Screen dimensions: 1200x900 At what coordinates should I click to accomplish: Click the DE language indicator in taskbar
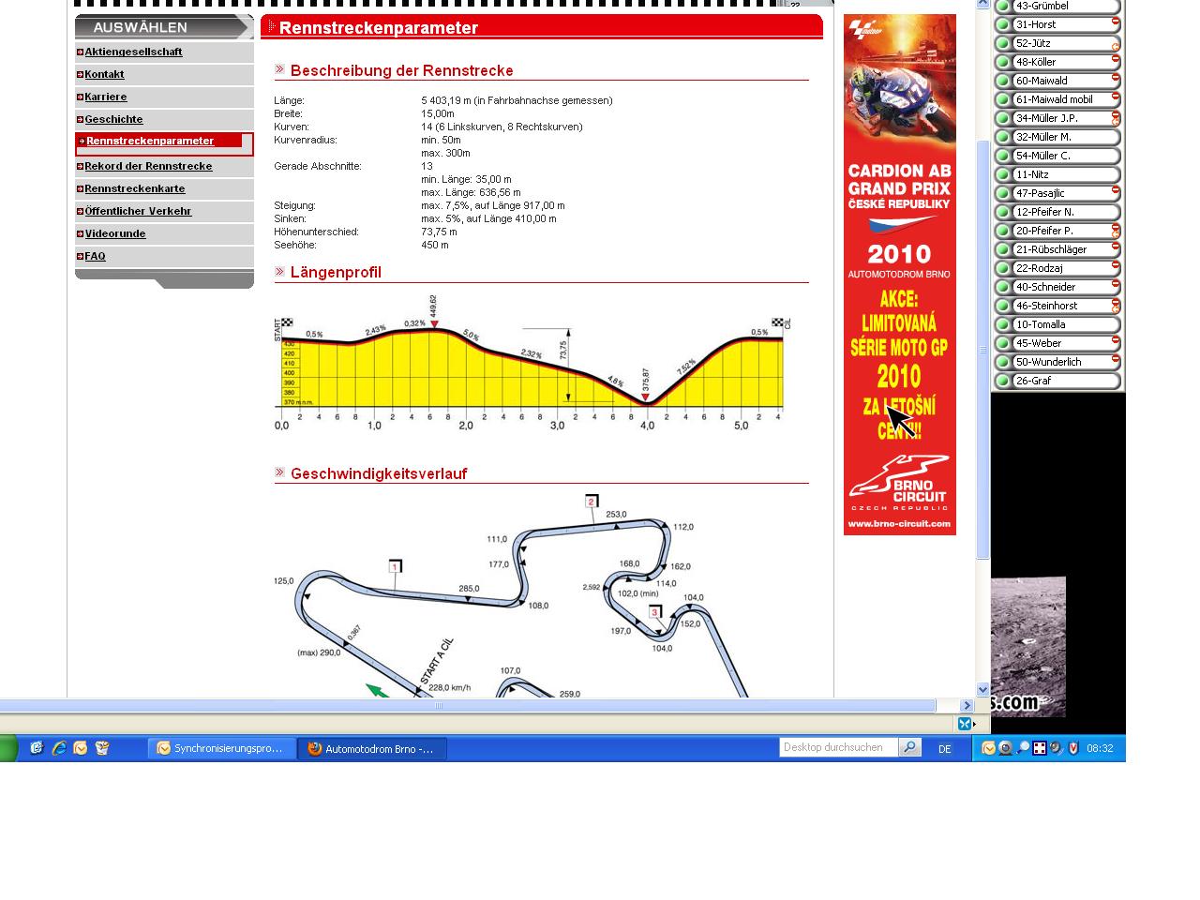pos(945,748)
